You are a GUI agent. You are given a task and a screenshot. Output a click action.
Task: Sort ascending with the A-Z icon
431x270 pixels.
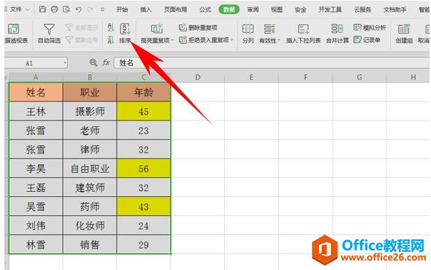[110, 28]
